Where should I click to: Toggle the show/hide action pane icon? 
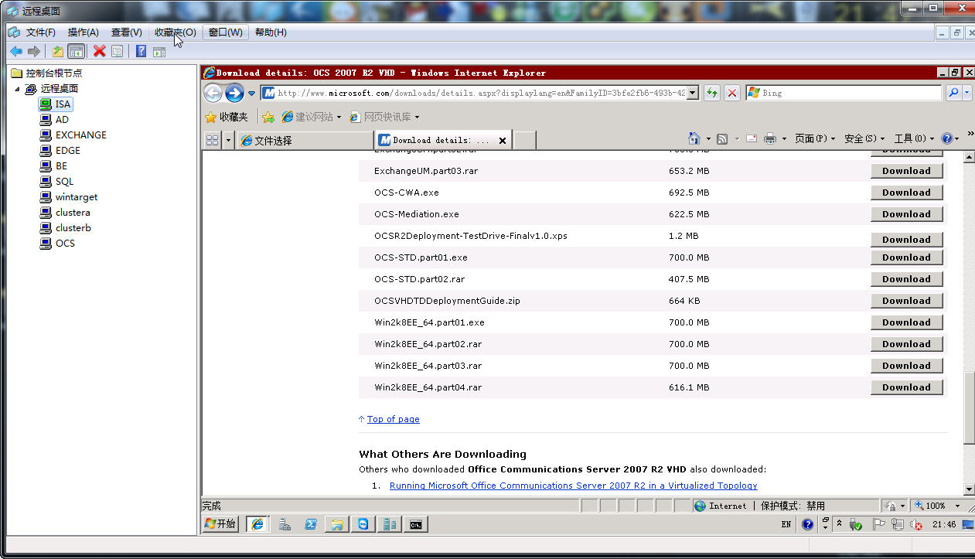tap(159, 52)
